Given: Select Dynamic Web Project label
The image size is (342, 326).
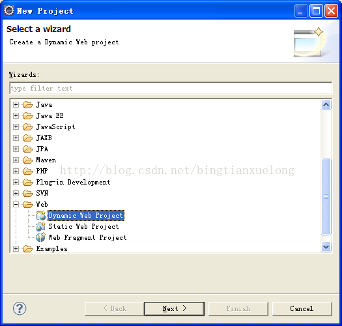Looking at the screenshot, I should (86, 216).
